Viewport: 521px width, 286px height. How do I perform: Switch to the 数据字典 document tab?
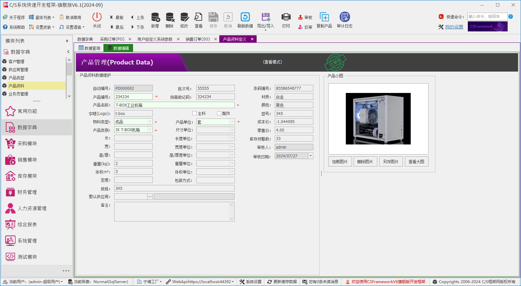point(85,39)
